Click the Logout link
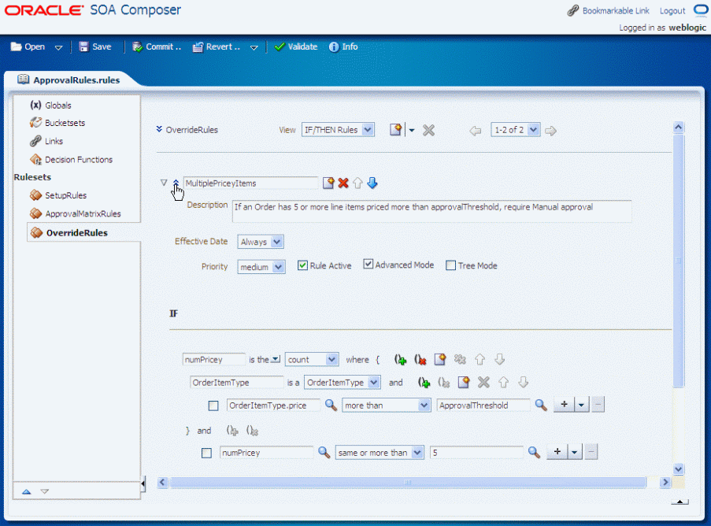Screen dimensions: 711x526 coord(672,11)
